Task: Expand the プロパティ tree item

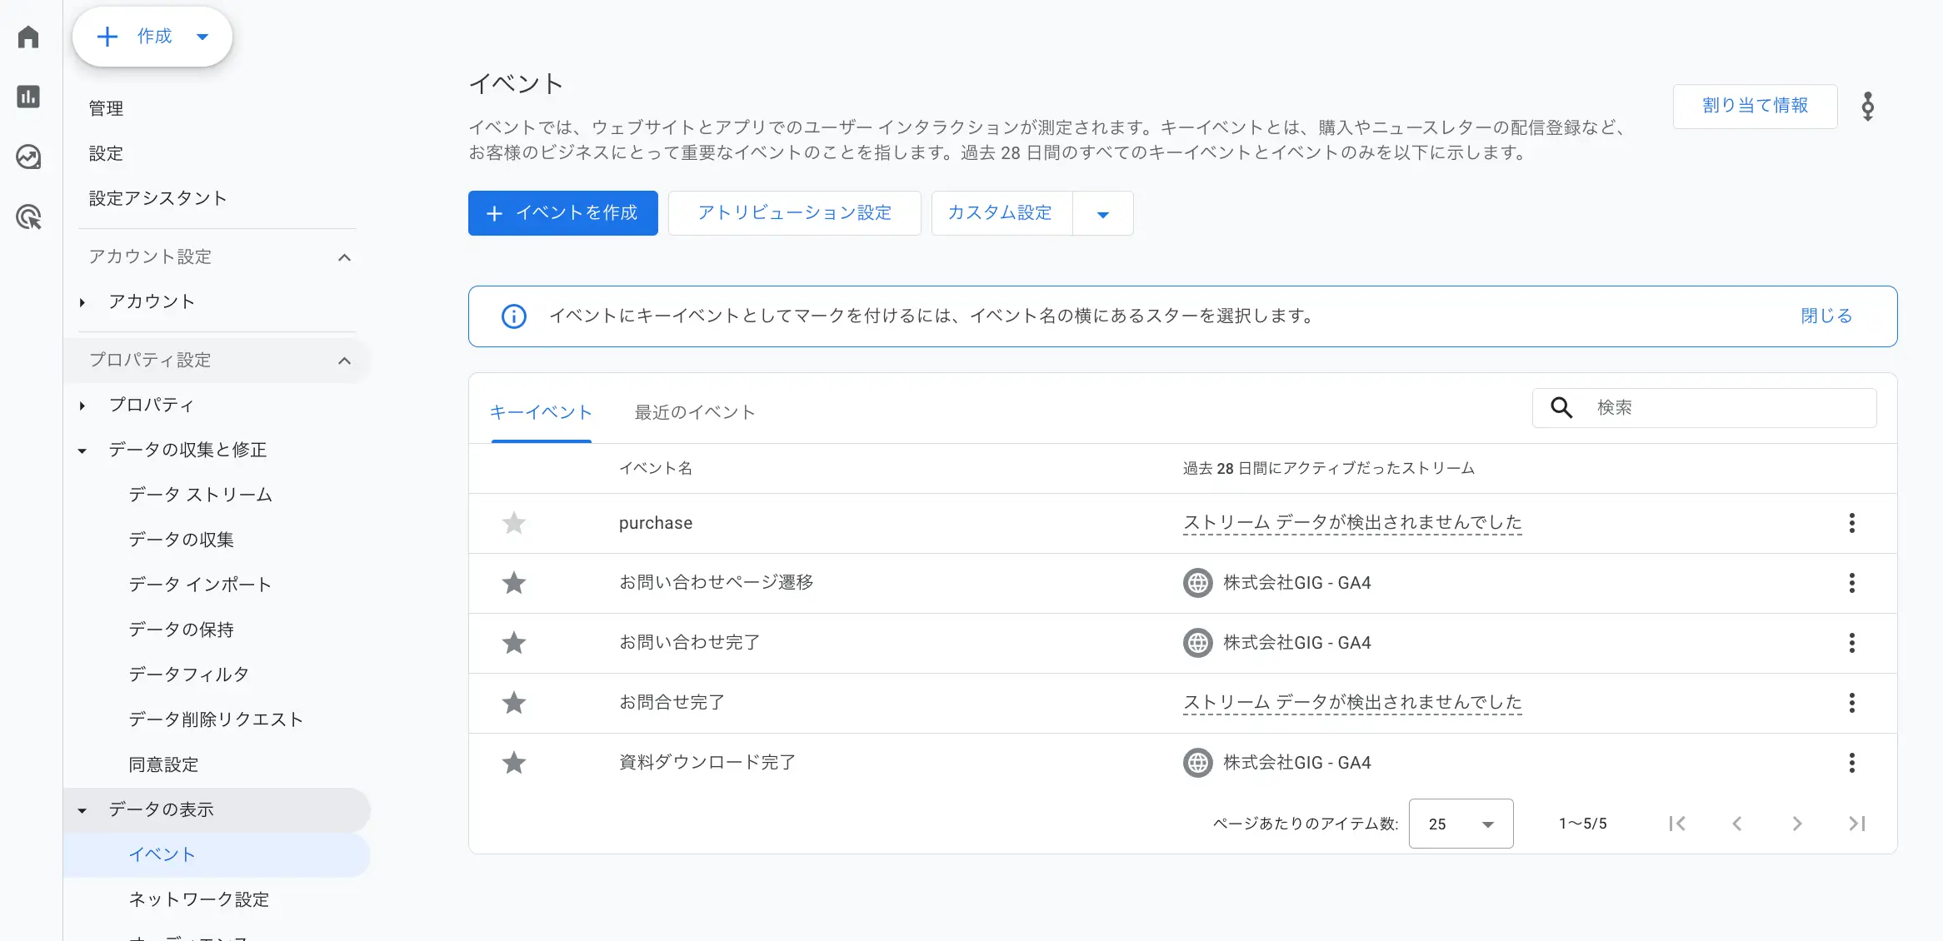Action: (x=82, y=406)
